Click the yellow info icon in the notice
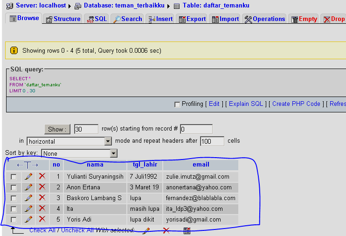 [14, 50]
